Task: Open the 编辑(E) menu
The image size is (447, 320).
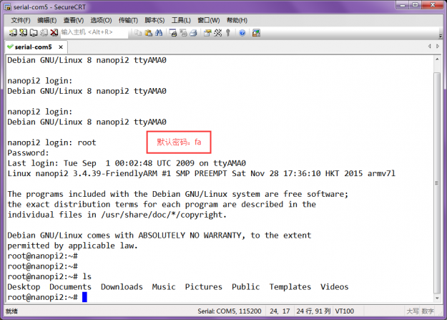Action: pyautogui.click(x=47, y=20)
